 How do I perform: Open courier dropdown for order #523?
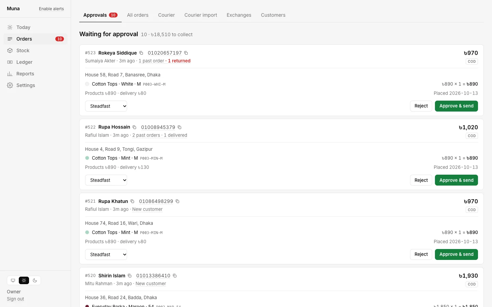(x=106, y=106)
